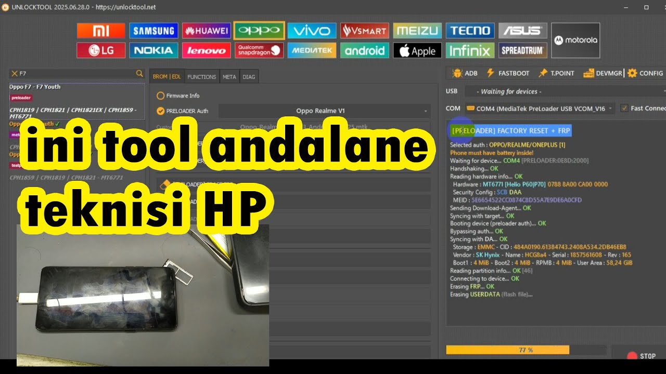Image resolution: width=666 pixels, height=374 pixels.
Task: Select the CPH1859 | CPH1819 | CPH1821 - MT6771 row
Action: coord(66,177)
